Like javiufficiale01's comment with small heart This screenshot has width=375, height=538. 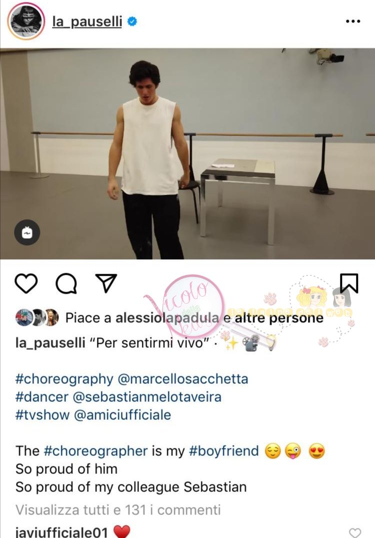pos(355,532)
